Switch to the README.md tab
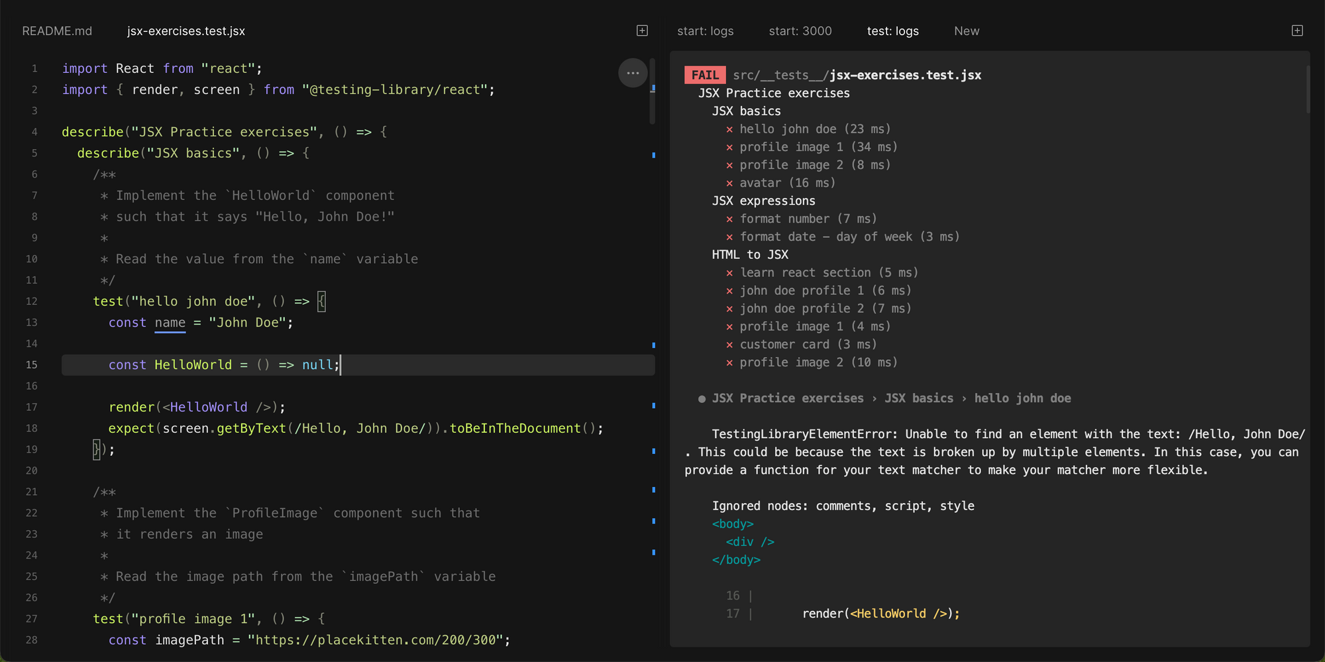1325x662 pixels. pyautogui.click(x=56, y=30)
